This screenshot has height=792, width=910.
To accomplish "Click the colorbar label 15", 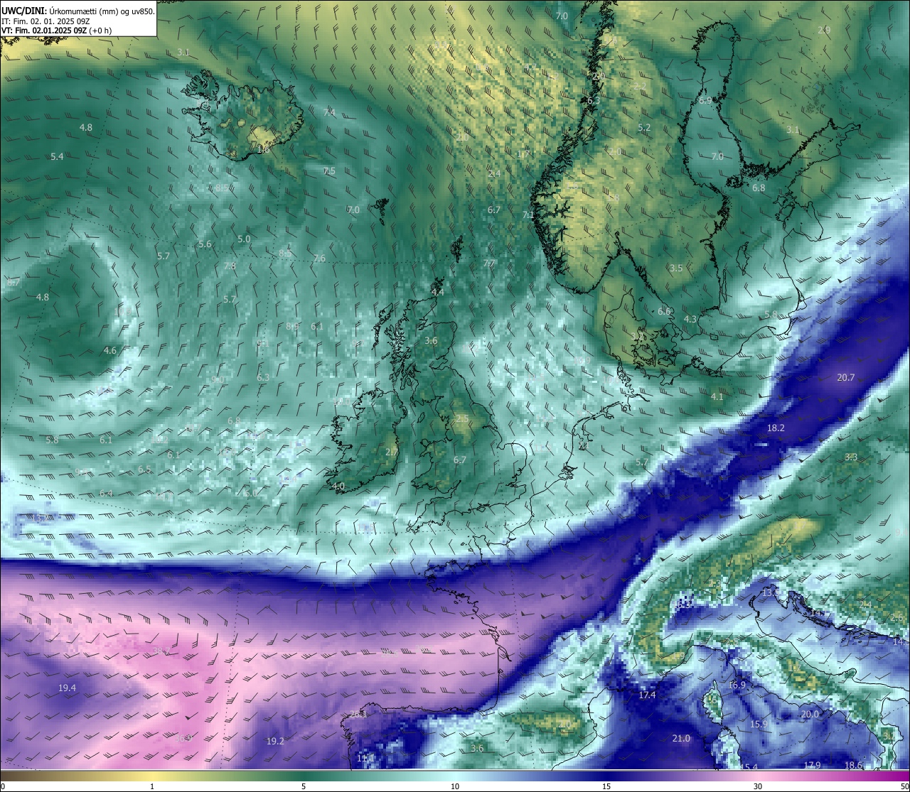I will point(606,786).
